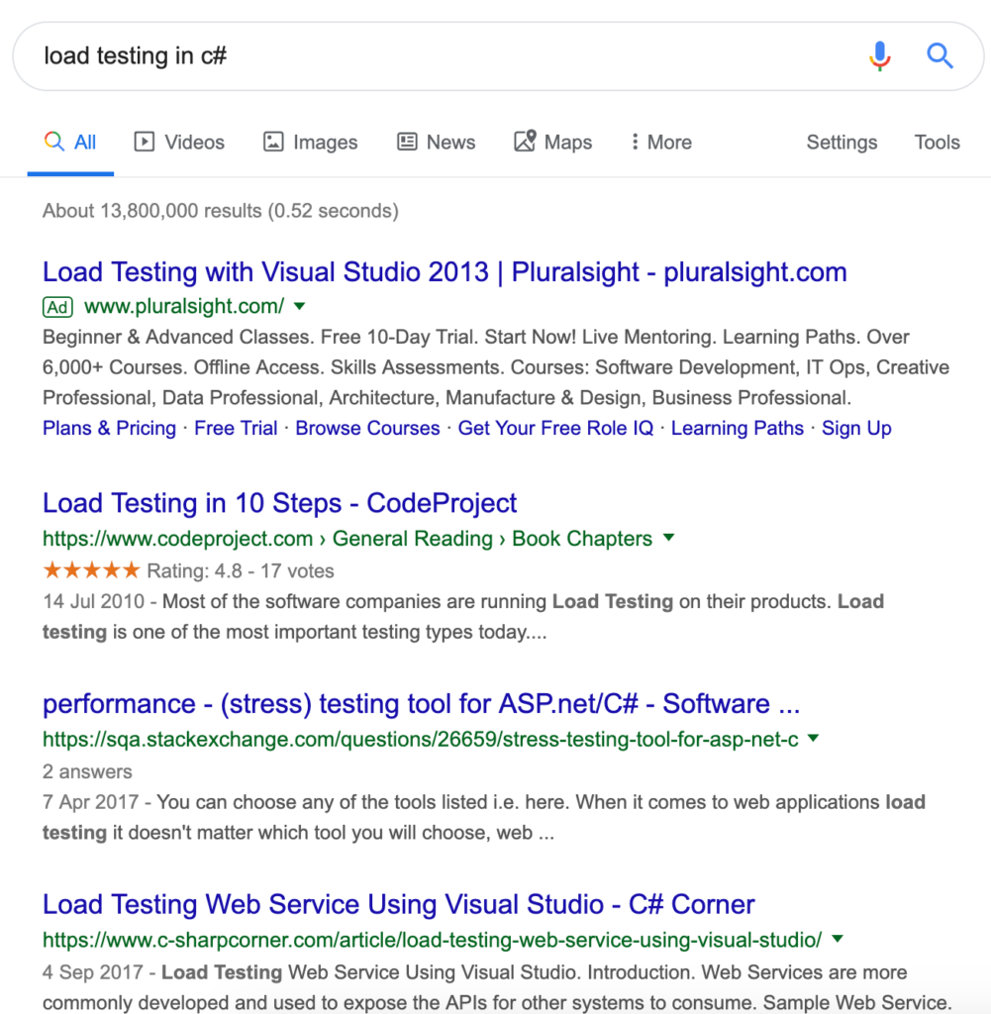This screenshot has height=1014, width=991.
Task: Click the '2 answers' text
Action: click(87, 771)
